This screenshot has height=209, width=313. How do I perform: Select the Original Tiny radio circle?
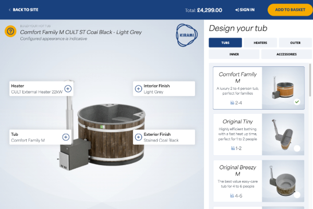pyautogui.click(x=297, y=148)
